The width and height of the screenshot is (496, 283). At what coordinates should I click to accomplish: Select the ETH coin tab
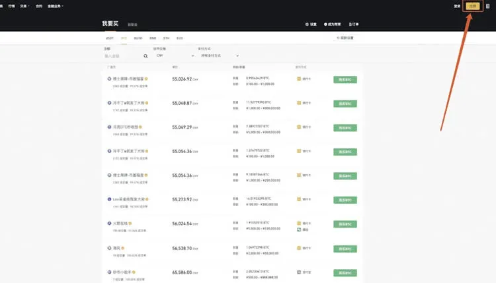coord(167,38)
